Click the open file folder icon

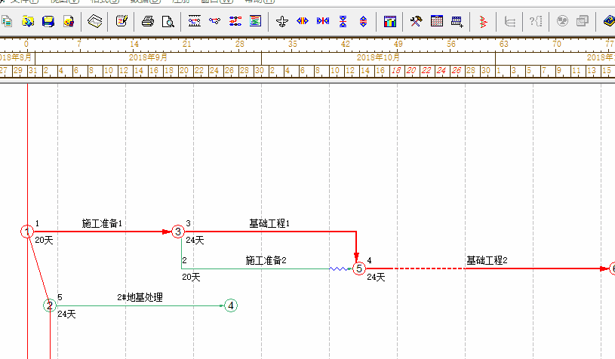click(x=27, y=21)
